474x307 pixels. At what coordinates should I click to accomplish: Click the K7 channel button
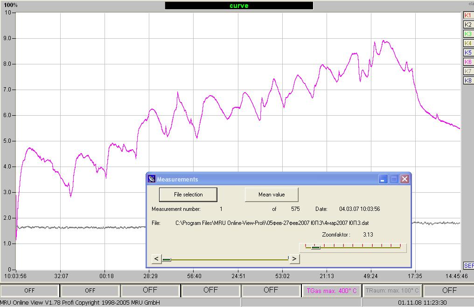[x=468, y=71]
